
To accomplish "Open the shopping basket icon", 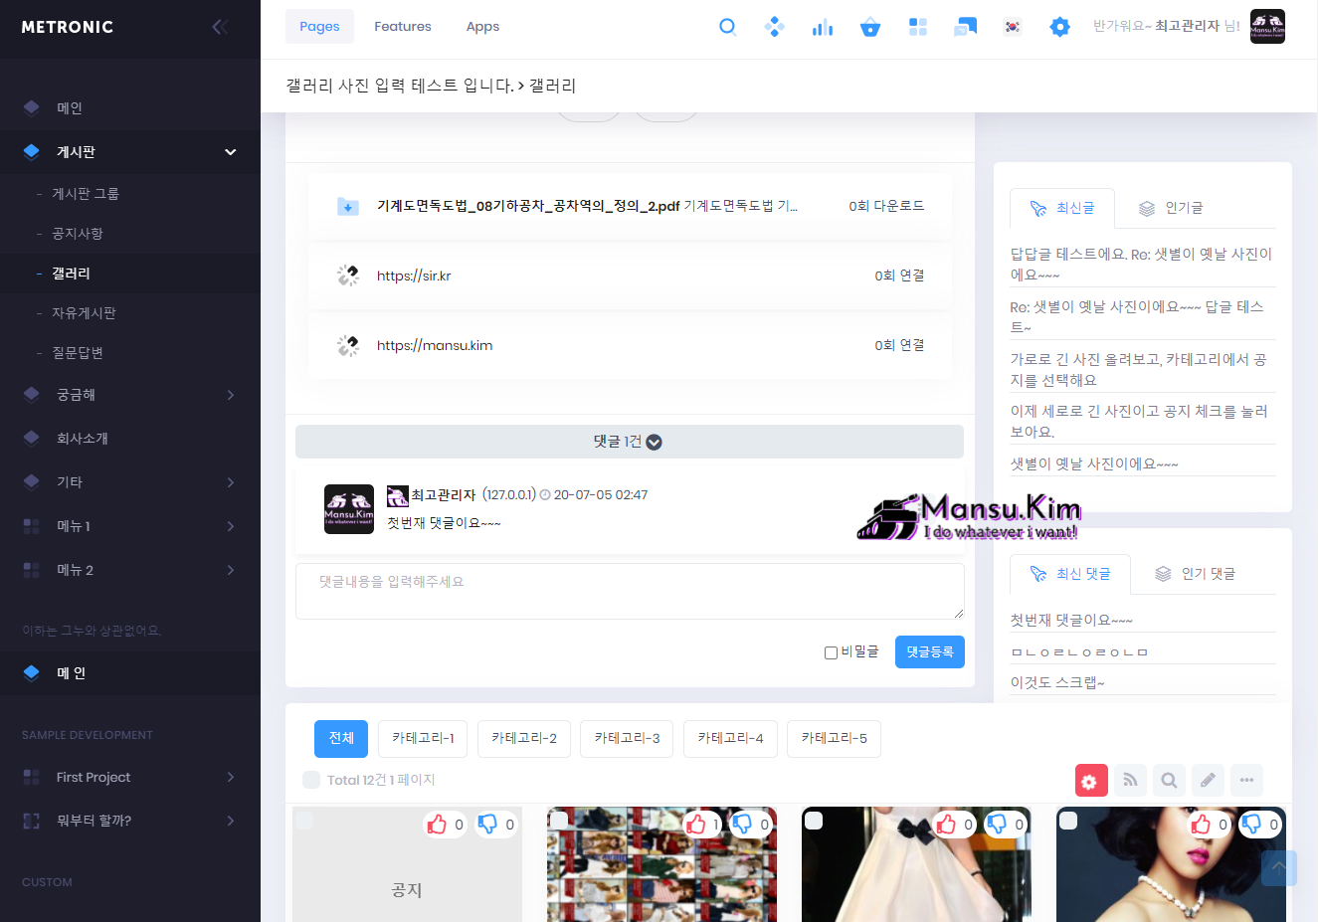I will (870, 27).
